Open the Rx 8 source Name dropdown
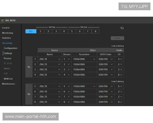 [x=50, y=102]
